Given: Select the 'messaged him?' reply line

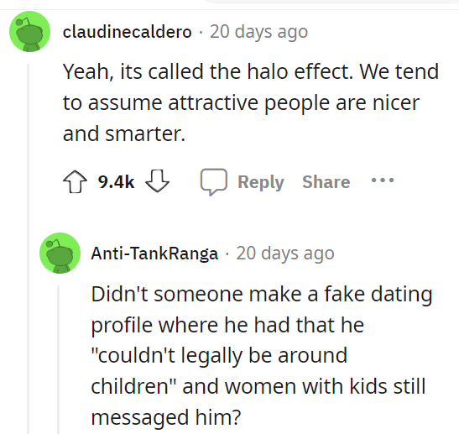Looking at the screenshot, I should pyautogui.click(x=166, y=417).
